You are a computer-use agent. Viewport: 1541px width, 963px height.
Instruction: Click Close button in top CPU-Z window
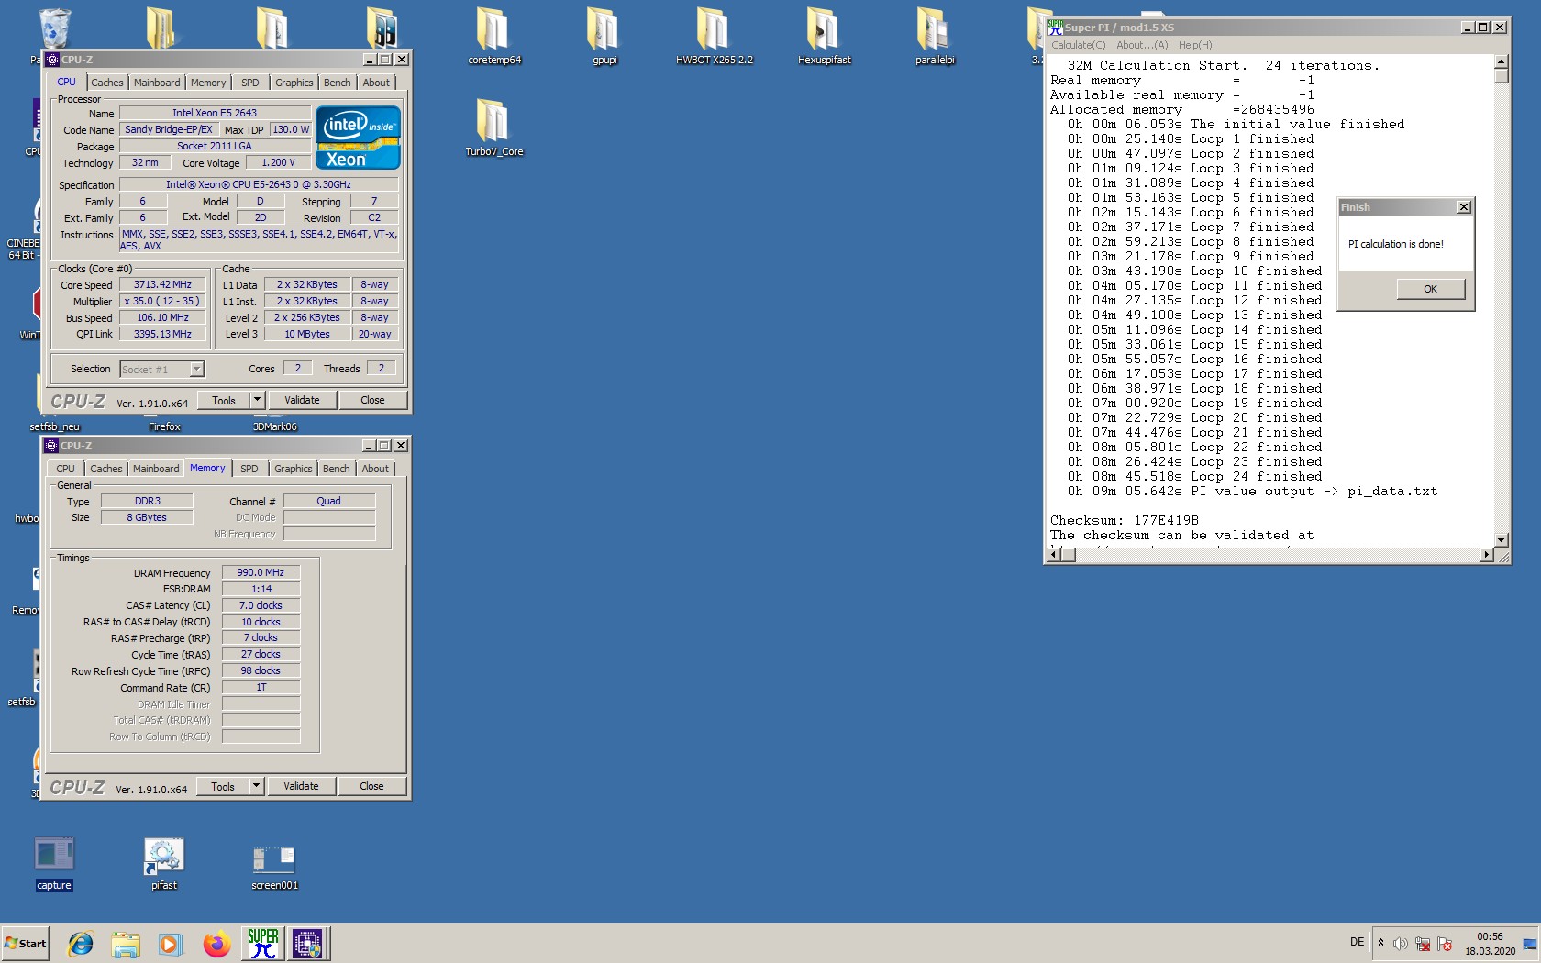point(372,400)
